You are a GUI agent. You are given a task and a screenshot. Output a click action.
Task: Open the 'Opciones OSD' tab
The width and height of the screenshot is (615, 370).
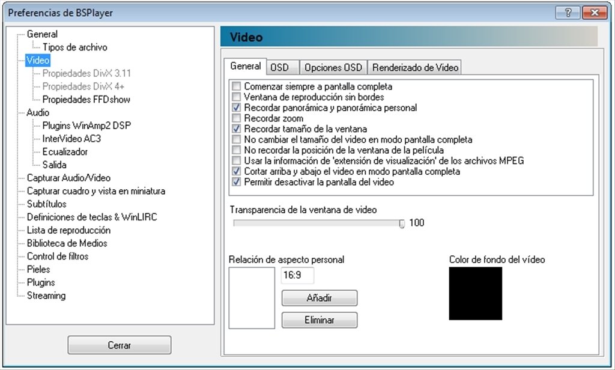click(333, 67)
